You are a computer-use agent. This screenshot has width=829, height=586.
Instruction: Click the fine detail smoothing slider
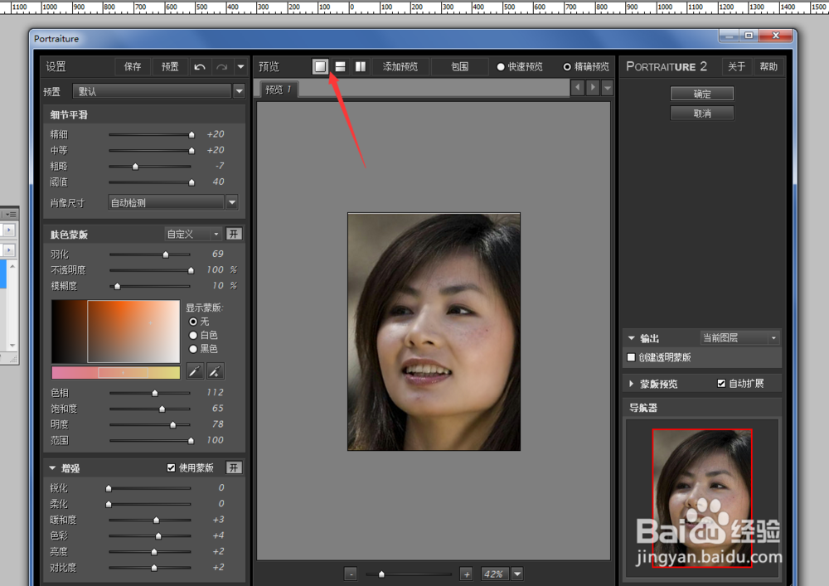pyautogui.click(x=150, y=135)
